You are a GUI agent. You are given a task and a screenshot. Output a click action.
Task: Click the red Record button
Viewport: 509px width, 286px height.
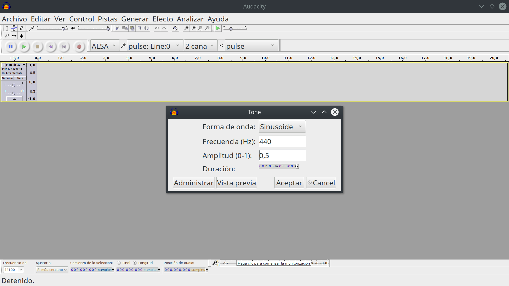pos(79,47)
